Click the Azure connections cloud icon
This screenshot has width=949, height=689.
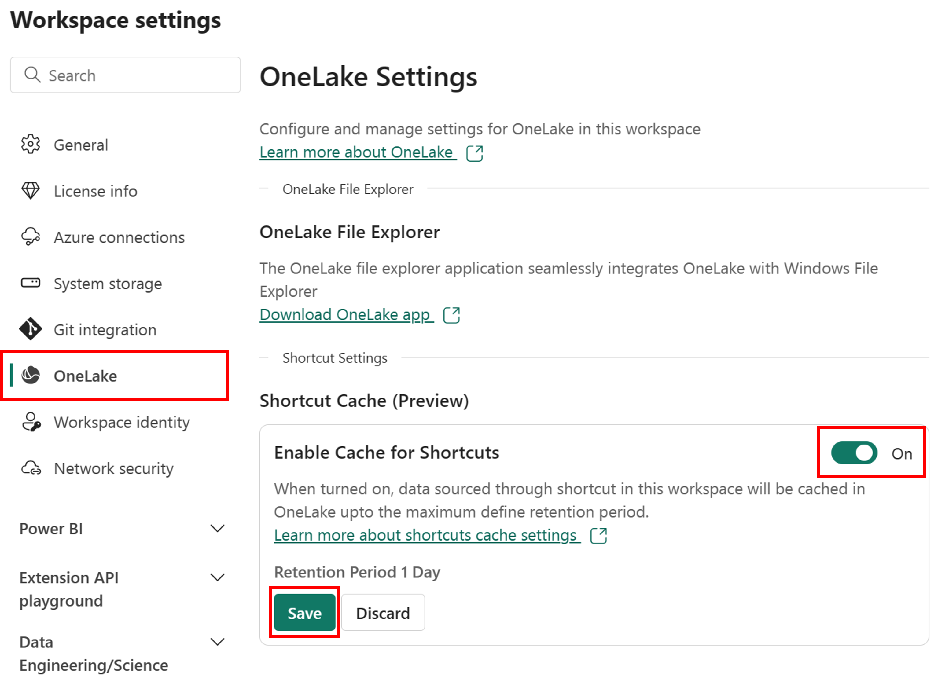click(31, 237)
